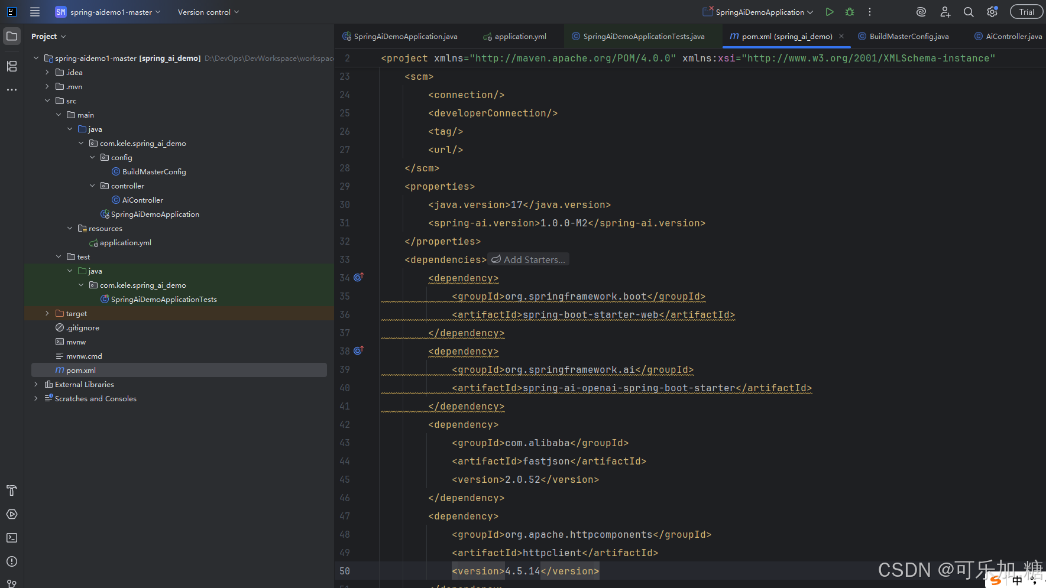Open the Problems tool window
Viewport: 1046px width, 588px height.
click(12, 561)
